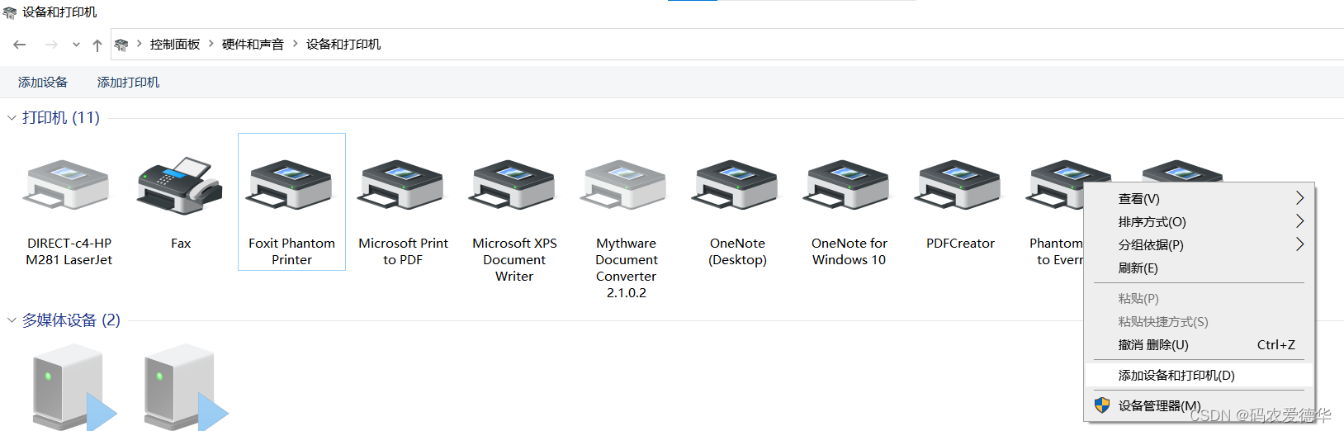This screenshot has height=431, width=1344.
Task: Click the 粘贴快捷方式(S) disabled entry
Action: 1199,322
